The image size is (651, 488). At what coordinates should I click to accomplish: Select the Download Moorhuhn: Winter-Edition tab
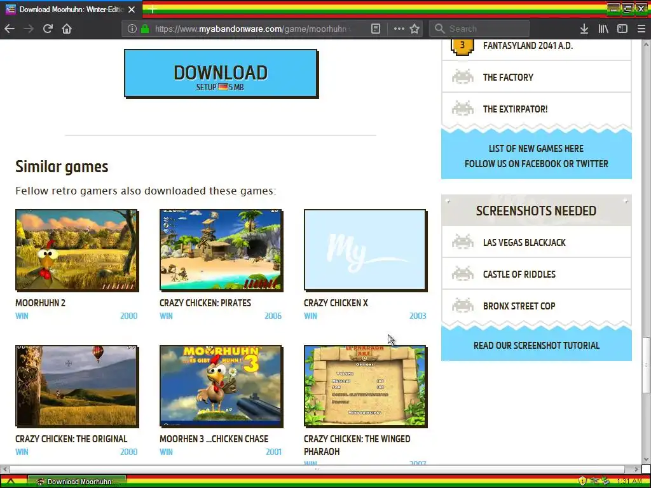[71, 9]
